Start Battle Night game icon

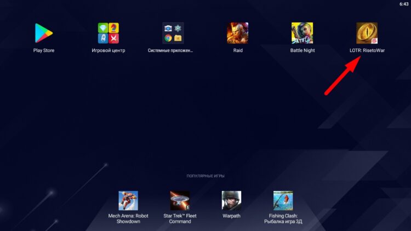(x=302, y=33)
